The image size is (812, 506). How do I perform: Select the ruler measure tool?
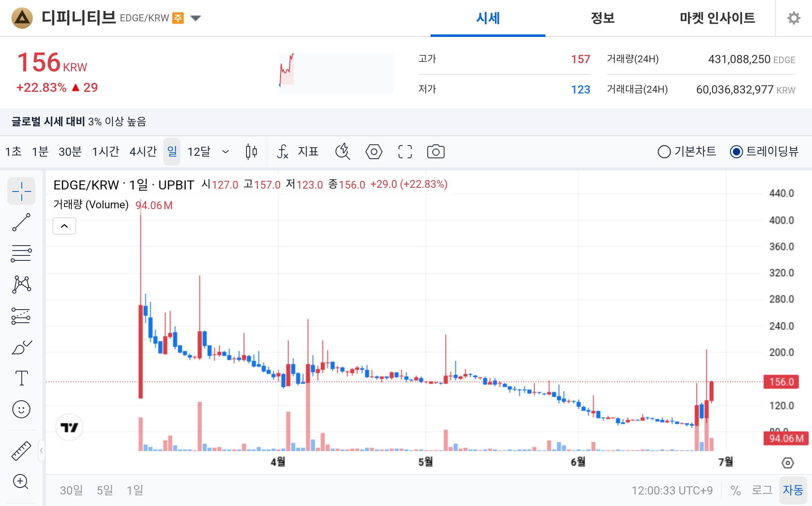pyautogui.click(x=21, y=451)
